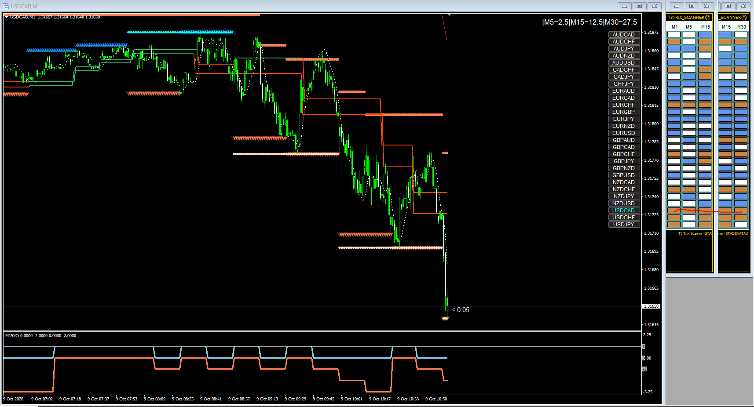Switch the chart to EURJPY
Screen dimensions: 754x407
pos(624,119)
